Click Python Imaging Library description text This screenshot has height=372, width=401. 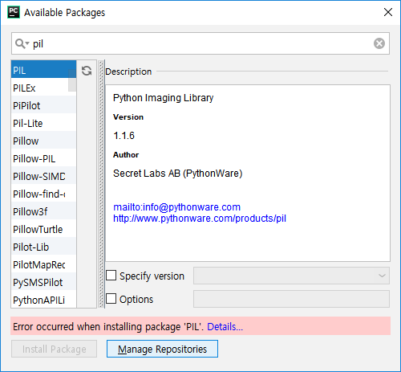pos(163,98)
